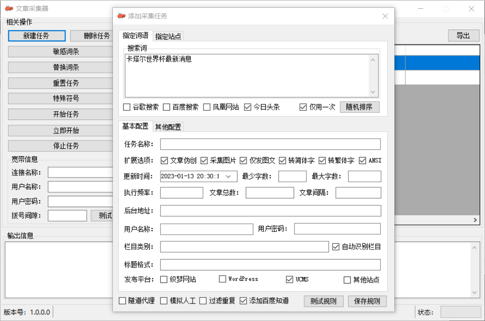Click task list horizontal scroll right arrow

pos(475,220)
